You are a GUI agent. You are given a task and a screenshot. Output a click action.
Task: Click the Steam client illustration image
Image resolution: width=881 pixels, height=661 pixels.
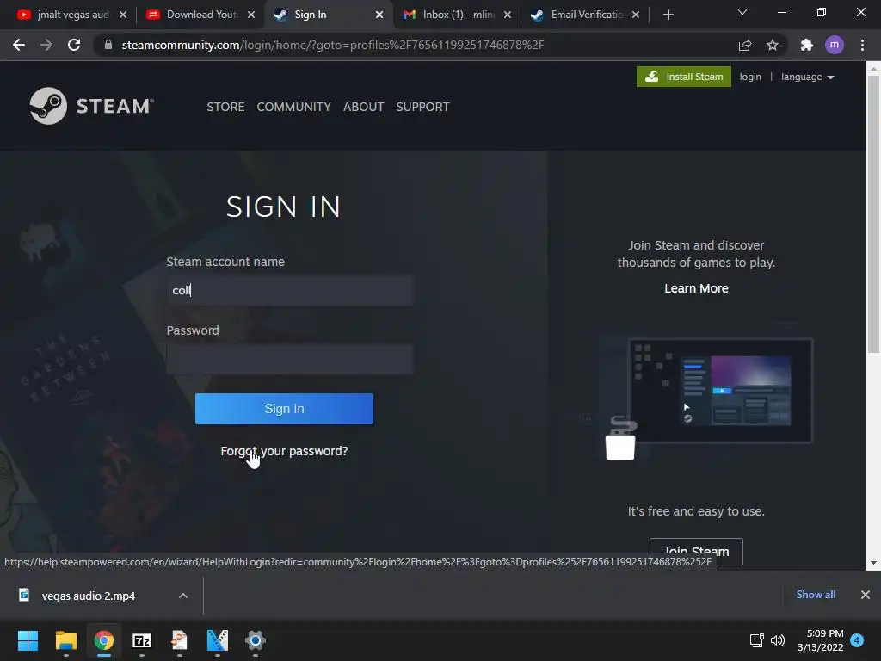pyautogui.click(x=708, y=392)
